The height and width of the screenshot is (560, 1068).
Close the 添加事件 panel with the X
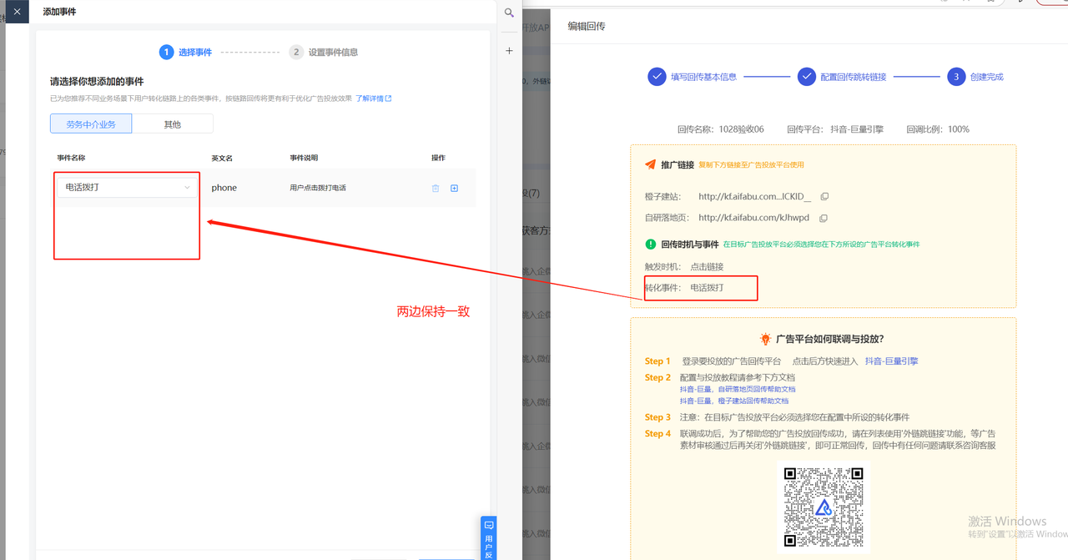[x=17, y=12]
